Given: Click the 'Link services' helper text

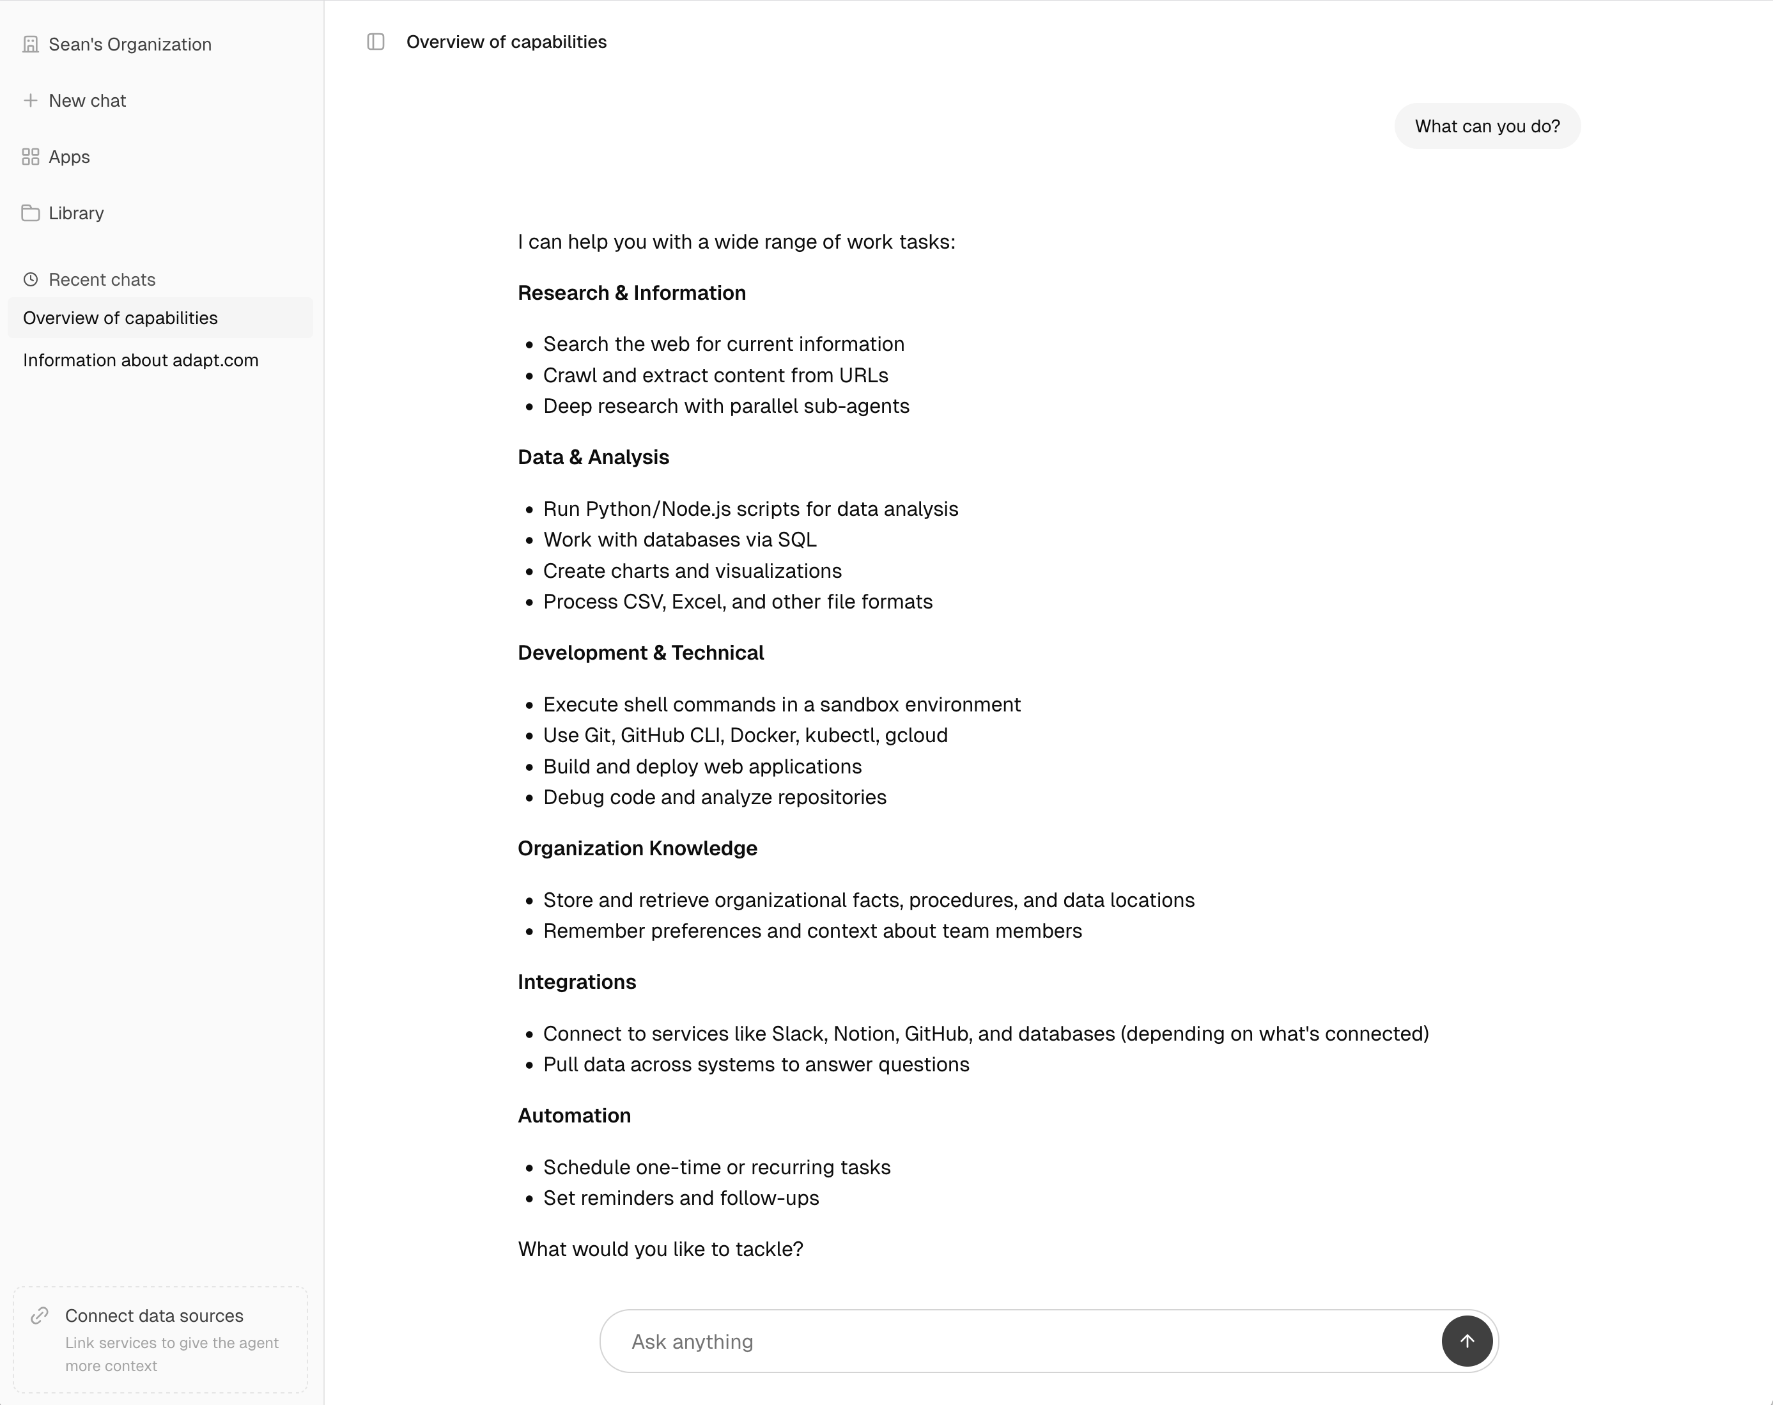Looking at the screenshot, I should [172, 1354].
